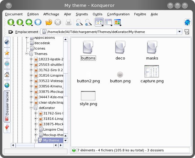Open the Fenêtre menu
The image size is (195, 158).
pyautogui.click(x=140, y=14)
